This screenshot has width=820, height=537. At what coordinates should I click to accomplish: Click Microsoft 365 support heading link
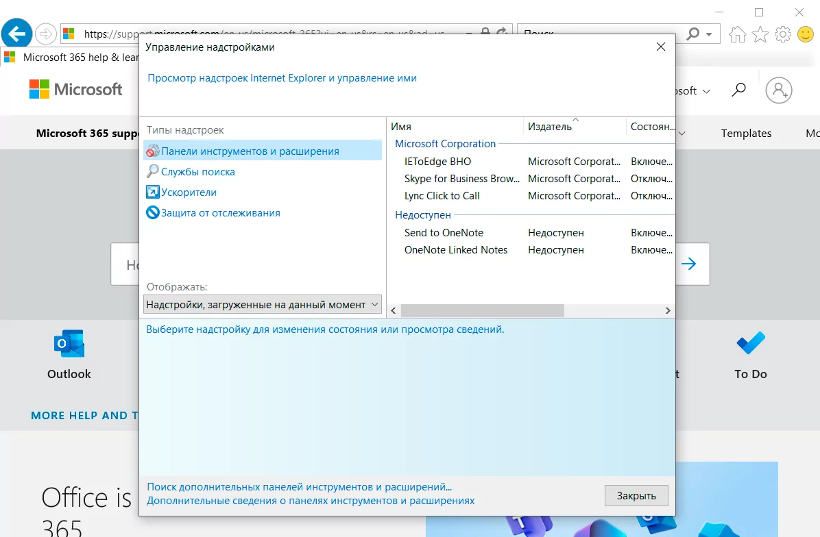(87, 133)
